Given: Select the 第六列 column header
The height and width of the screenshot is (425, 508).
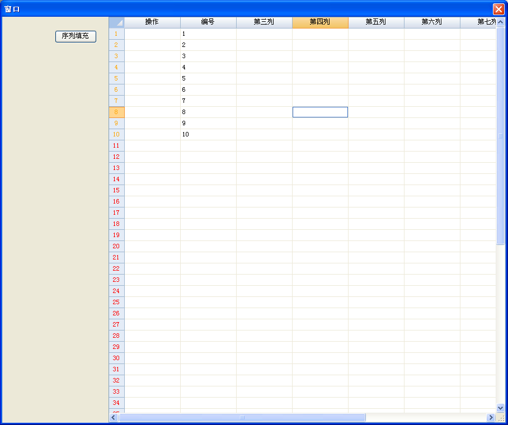Looking at the screenshot, I should 432,22.
